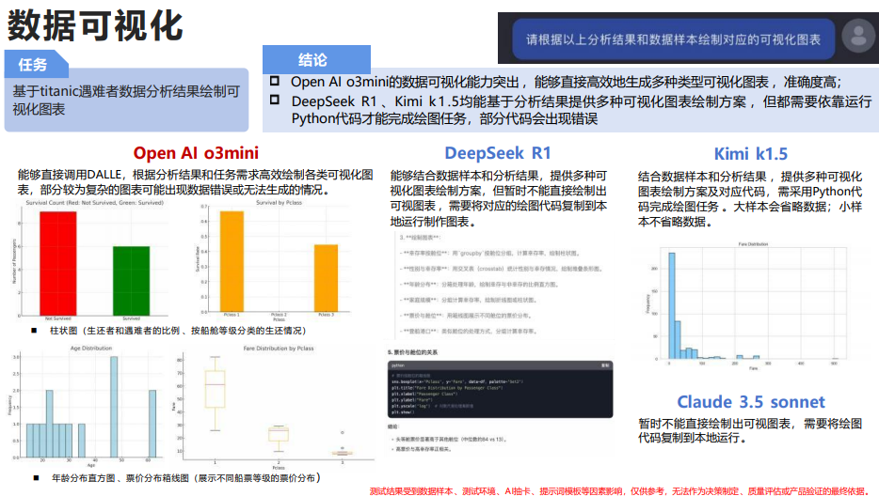Click the DeepSeek step text 3. **绘制图表**
879x496 pixels.
click(x=420, y=238)
